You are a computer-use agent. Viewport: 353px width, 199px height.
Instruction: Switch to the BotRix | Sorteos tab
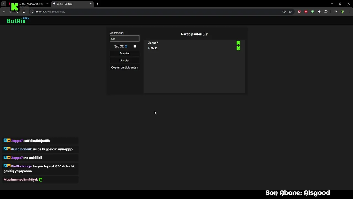tap(73, 4)
